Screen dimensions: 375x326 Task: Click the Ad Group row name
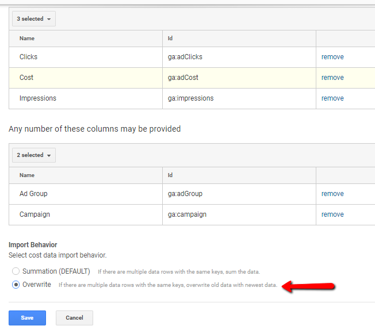point(33,194)
